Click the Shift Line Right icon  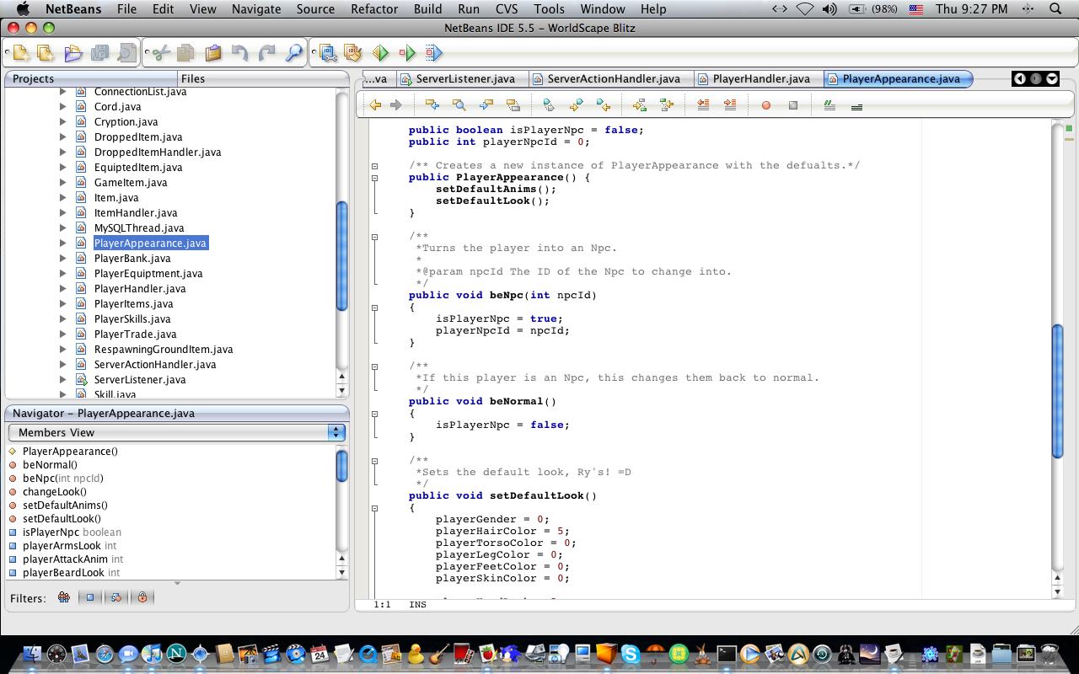coord(730,105)
